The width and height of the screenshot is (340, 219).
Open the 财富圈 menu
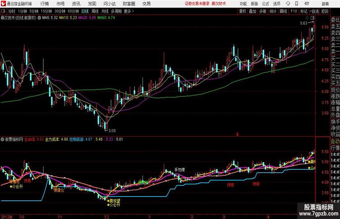129,4
